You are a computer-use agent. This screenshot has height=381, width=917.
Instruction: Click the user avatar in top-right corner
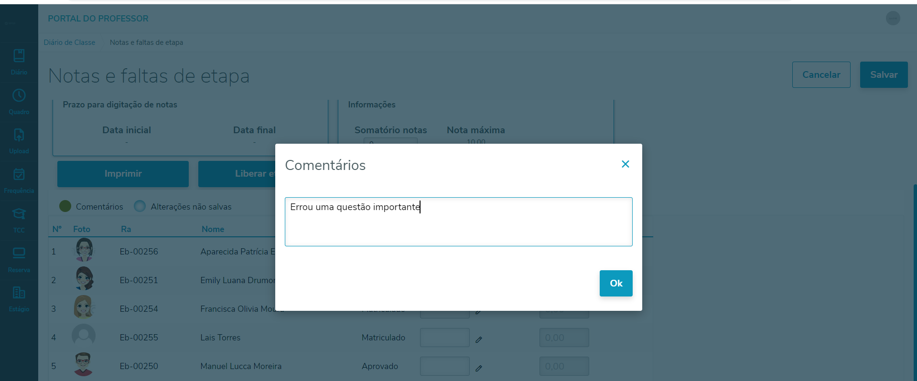(x=893, y=19)
